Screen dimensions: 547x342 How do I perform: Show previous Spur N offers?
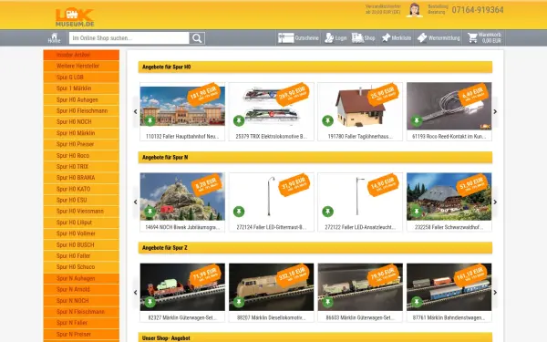[135, 202]
